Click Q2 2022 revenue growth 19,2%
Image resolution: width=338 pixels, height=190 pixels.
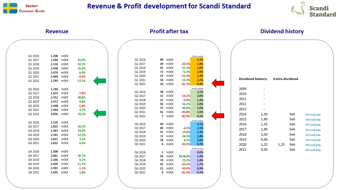point(82,114)
